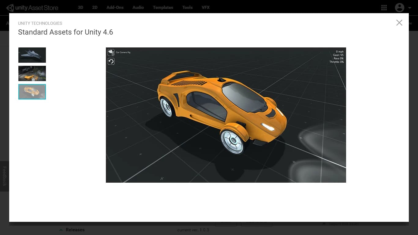Select the Audio menu item
This screenshot has width=418, height=235.
pos(138,7)
